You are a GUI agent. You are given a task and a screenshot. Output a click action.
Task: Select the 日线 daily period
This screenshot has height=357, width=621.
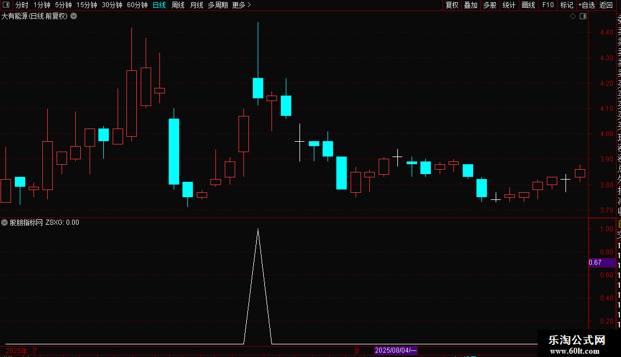[x=159, y=5]
